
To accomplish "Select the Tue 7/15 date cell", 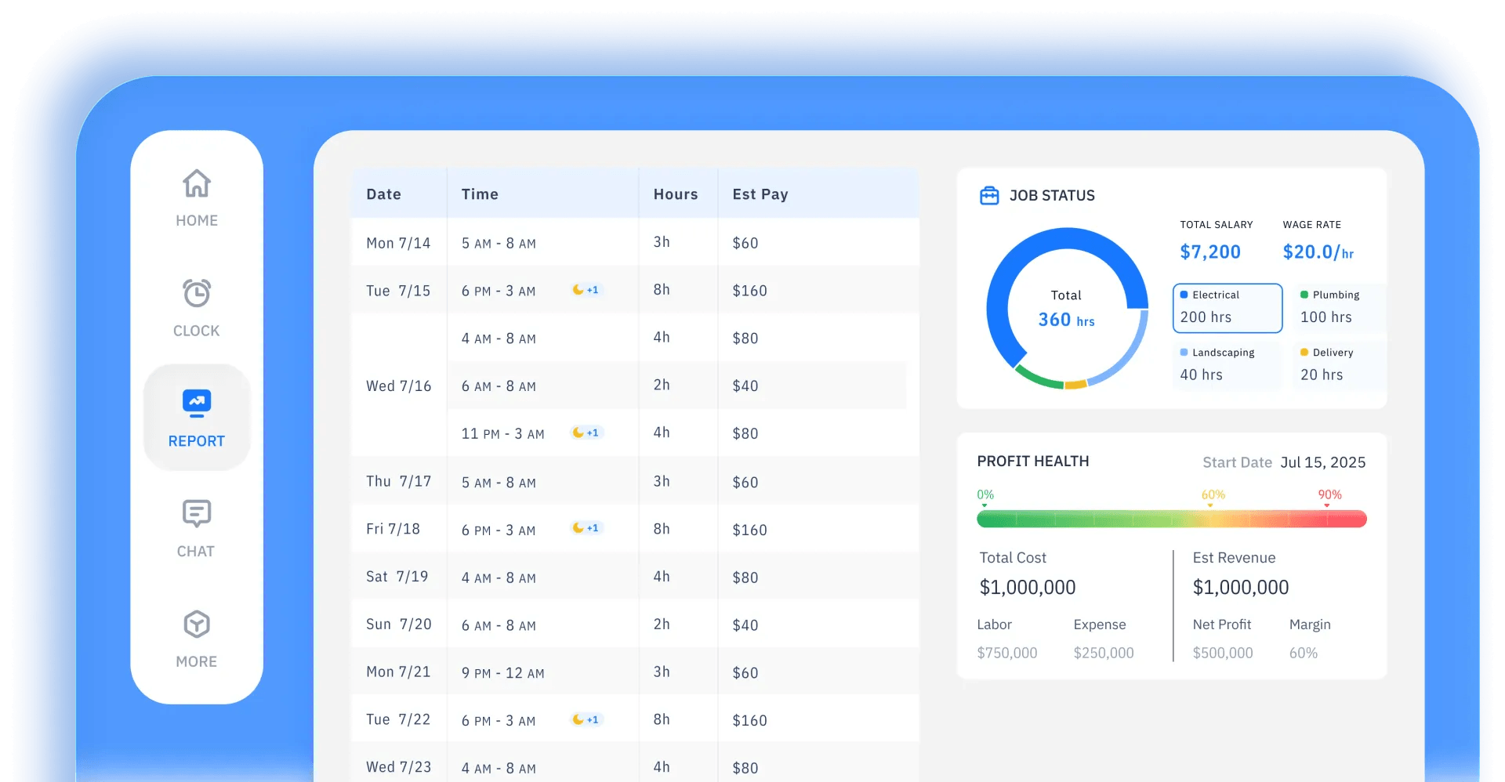I will (398, 291).
